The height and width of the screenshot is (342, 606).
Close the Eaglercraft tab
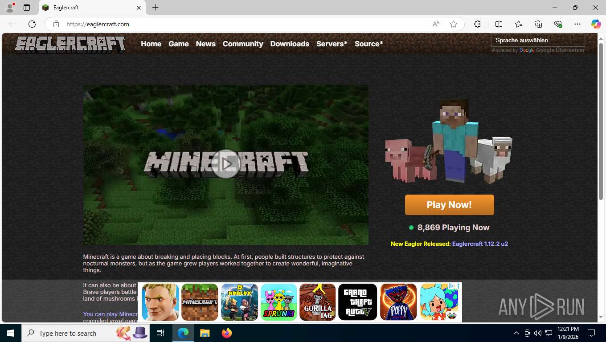coord(139,8)
